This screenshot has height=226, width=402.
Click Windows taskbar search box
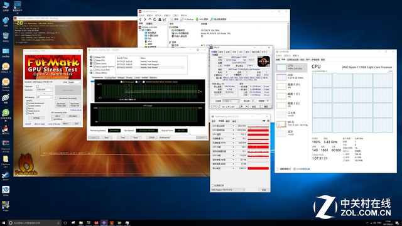35,223
